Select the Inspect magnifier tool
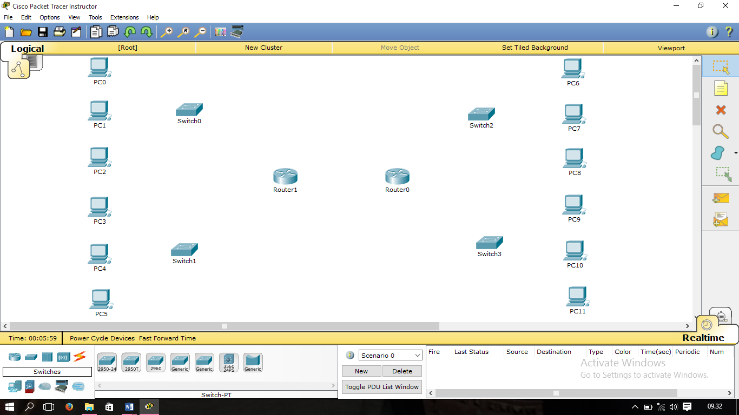The image size is (739, 415). tap(720, 131)
